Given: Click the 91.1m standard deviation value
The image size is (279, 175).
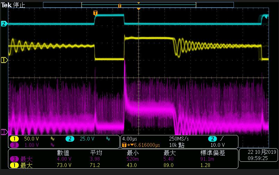Looking at the screenshot, I should point(207,159).
